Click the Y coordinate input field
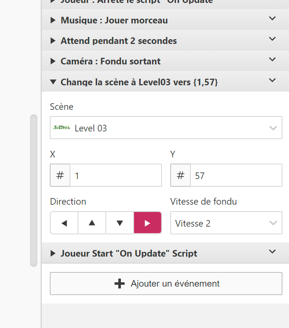 236,175
